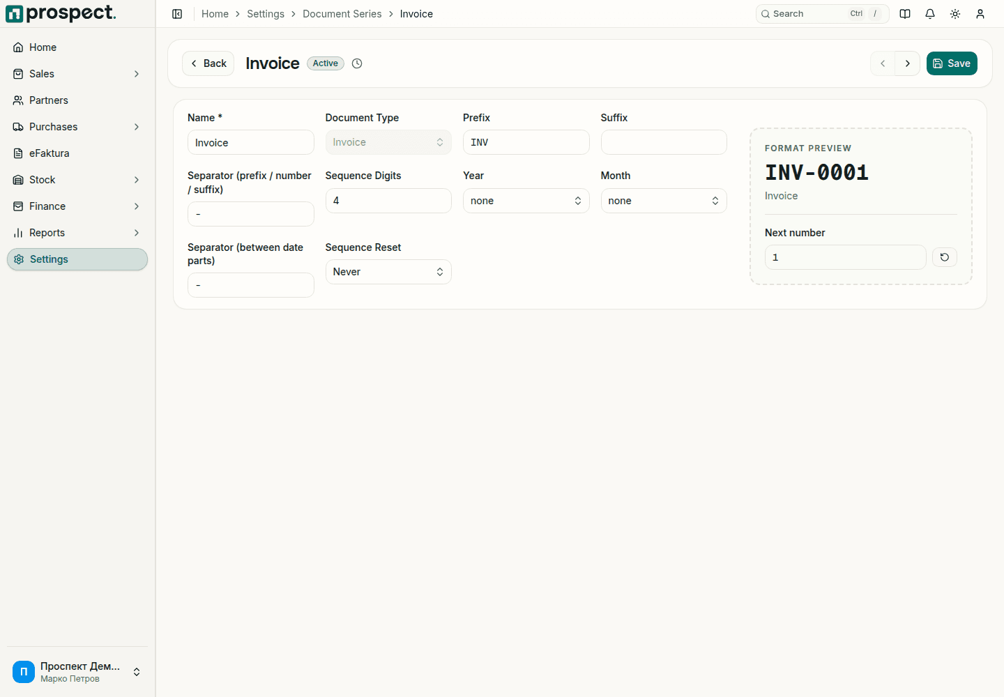Image resolution: width=1004 pixels, height=697 pixels.
Task: Open eFaktura in the sidebar
Action: (x=77, y=153)
